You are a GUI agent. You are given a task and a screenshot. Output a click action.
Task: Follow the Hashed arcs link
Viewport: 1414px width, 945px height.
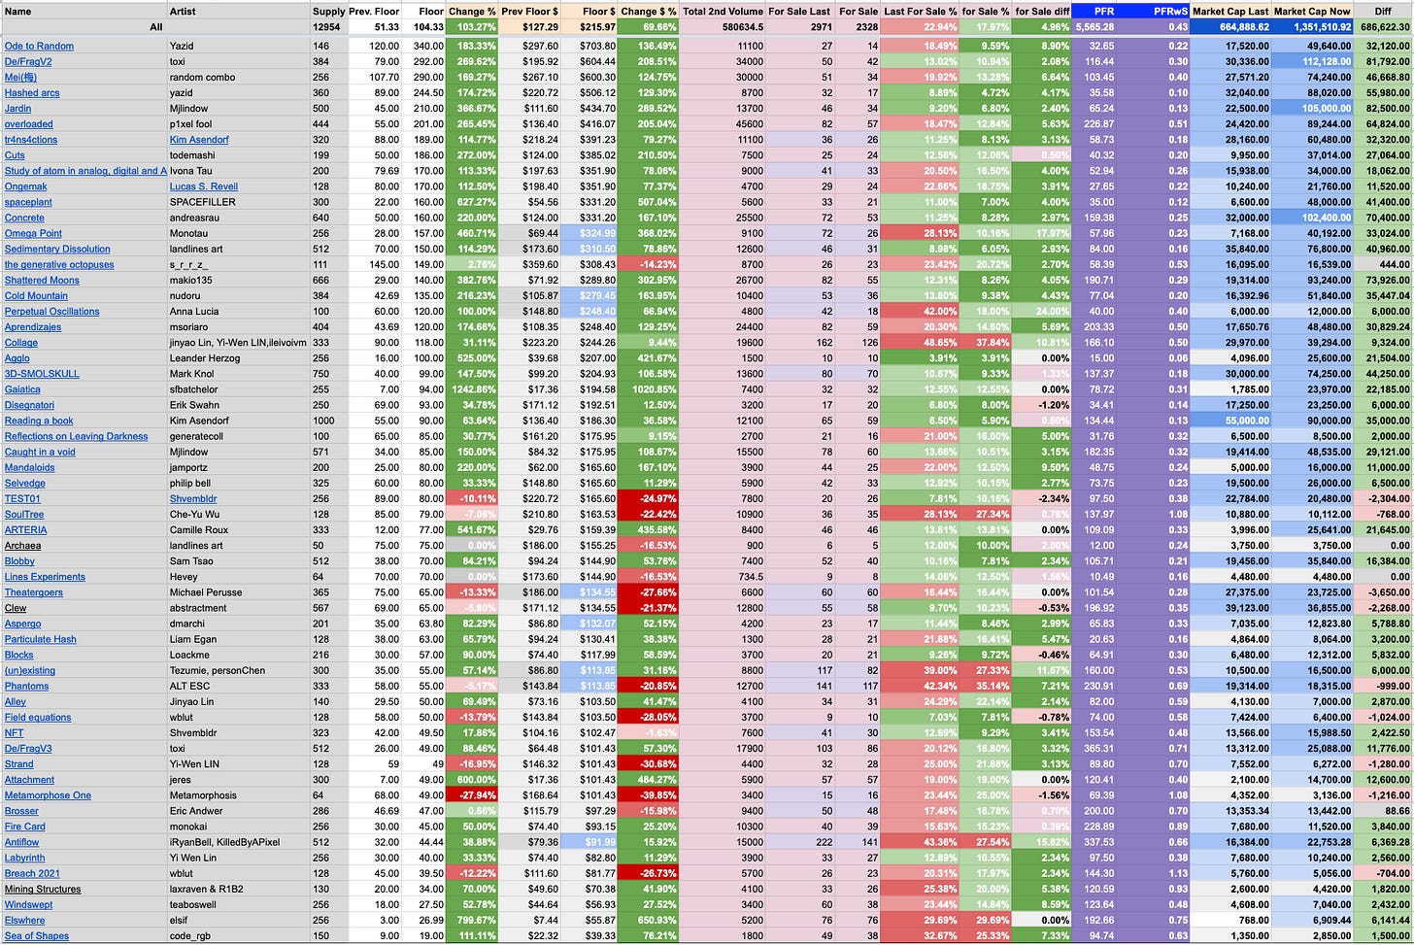pos(32,92)
